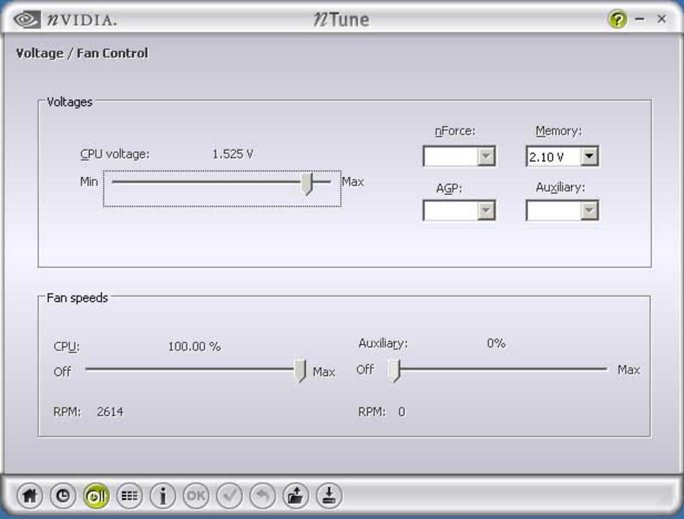The height and width of the screenshot is (519, 684).
Task: Show system information via the 'i' icon
Action: (x=163, y=496)
